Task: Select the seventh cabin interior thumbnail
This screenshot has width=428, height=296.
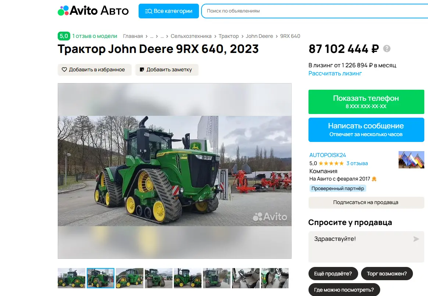Action: click(246, 278)
